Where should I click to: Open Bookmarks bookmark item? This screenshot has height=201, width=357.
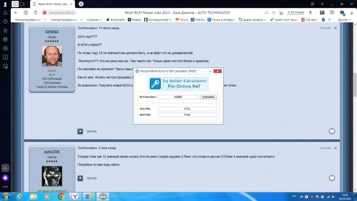coord(116,20)
